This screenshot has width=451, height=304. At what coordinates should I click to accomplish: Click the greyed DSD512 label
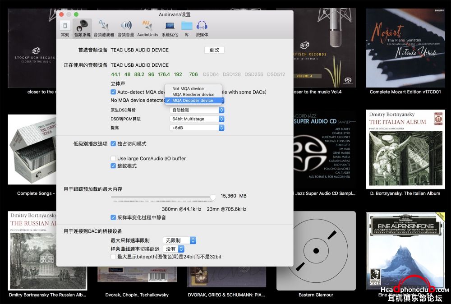pyautogui.click(x=276, y=74)
